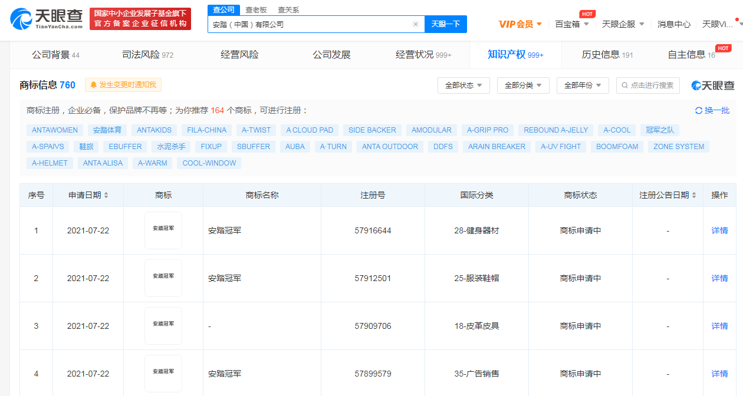Click the trademark thumbnail in row 3
Image resolution: width=743 pixels, height=396 pixels.
coord(163,326)
